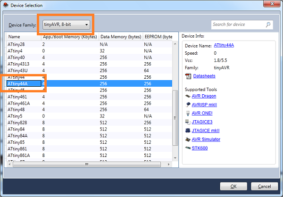This screenshot has height=197, width=283.
Task: Select the ATtiny861 device
Action: 90,148
